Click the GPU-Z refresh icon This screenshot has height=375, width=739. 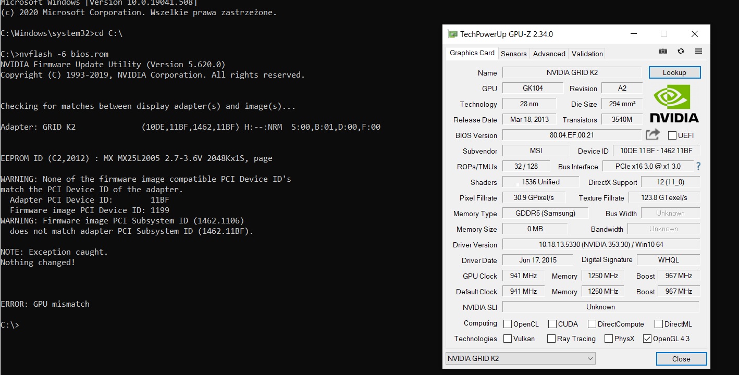[x=681, y=52]
